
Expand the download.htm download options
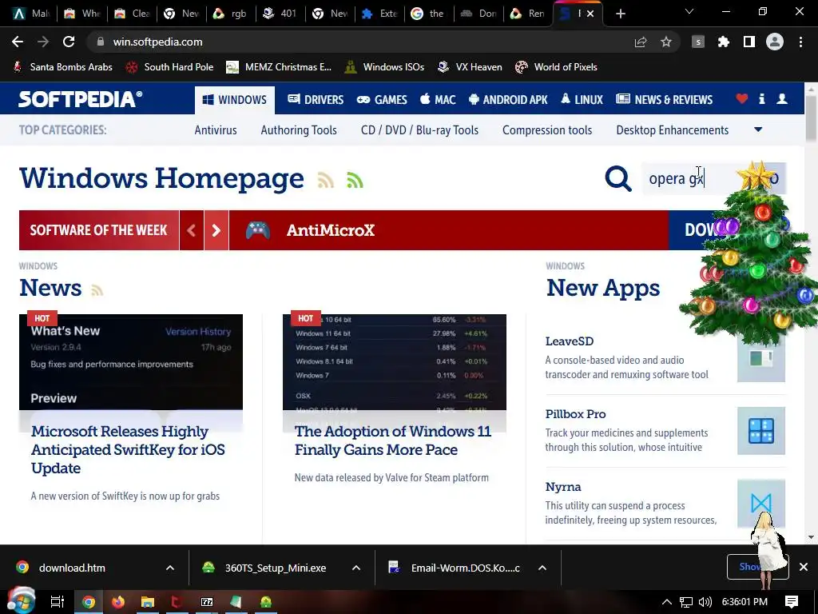click(x=170, y=568)
